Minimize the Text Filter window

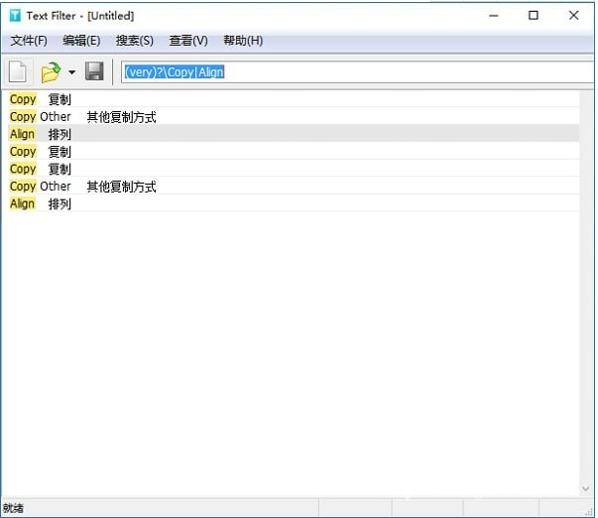point(494,16)
